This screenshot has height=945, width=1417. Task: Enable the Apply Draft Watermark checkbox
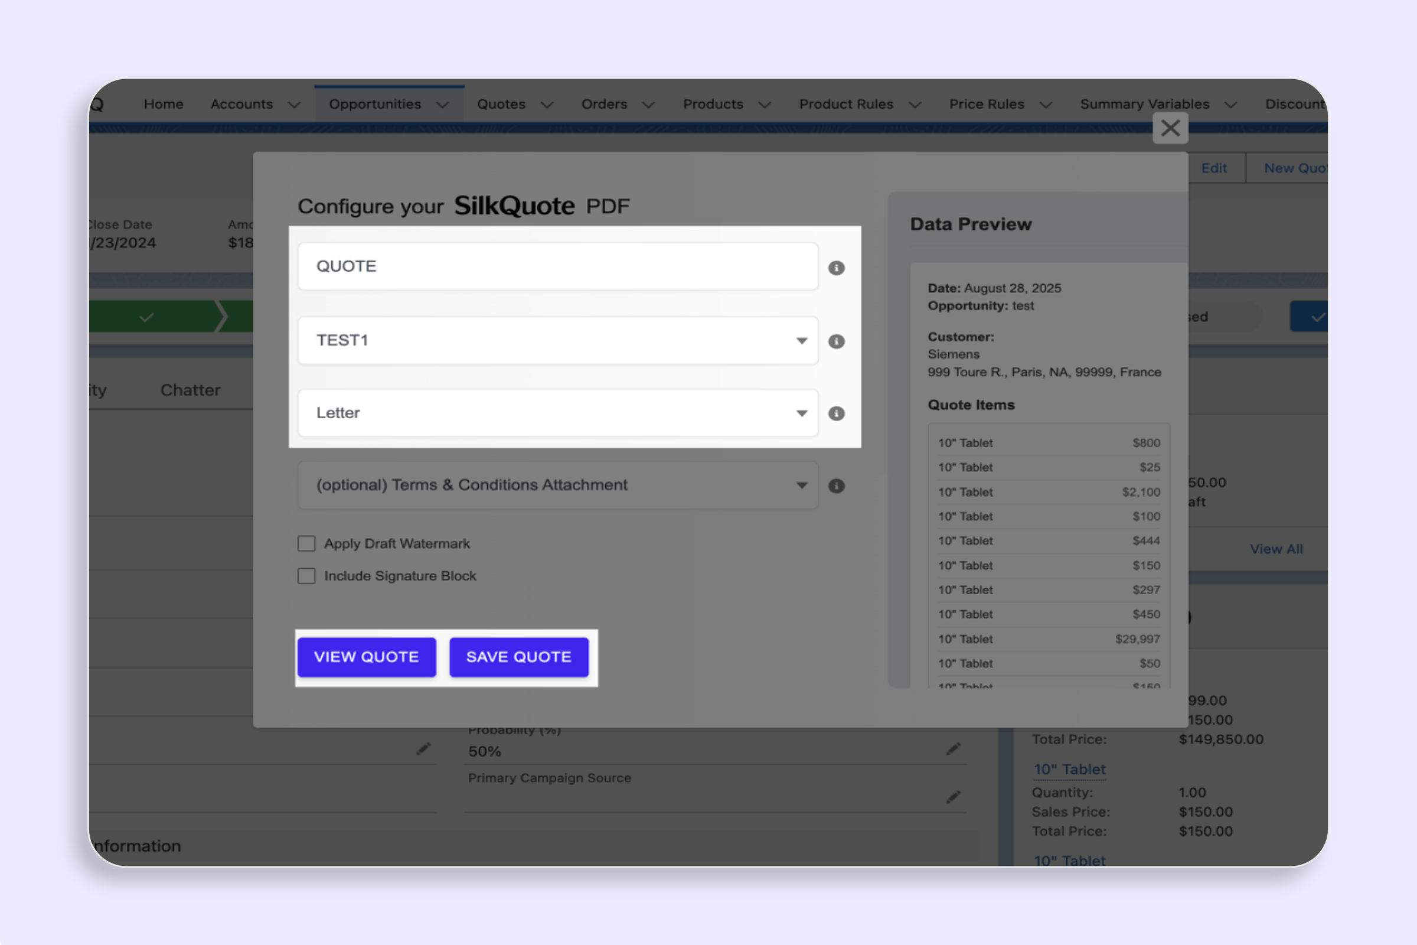(306, 543)
